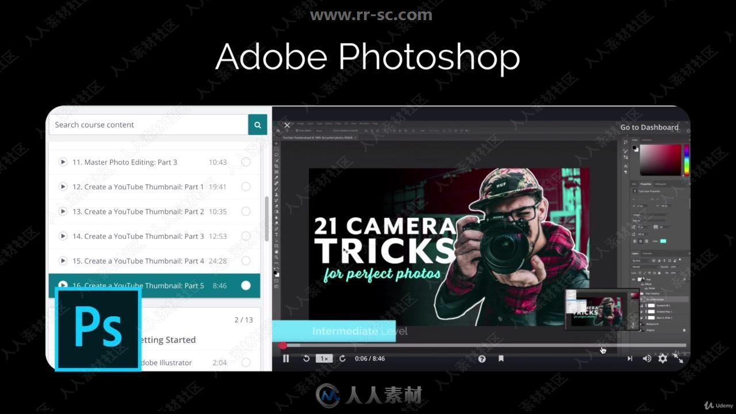Open 12. Create a YouTube Thumbnail: Part 1
Viewport: 736px width, 414px height.
(x=138, y=187)
